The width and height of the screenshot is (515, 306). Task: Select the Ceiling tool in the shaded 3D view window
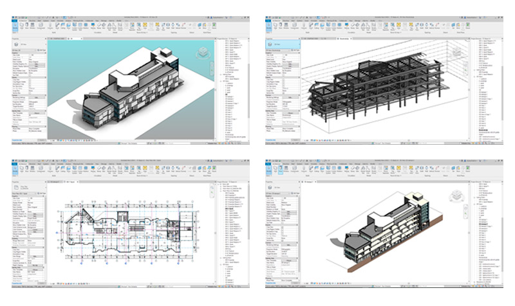click(x=62, y=26)
